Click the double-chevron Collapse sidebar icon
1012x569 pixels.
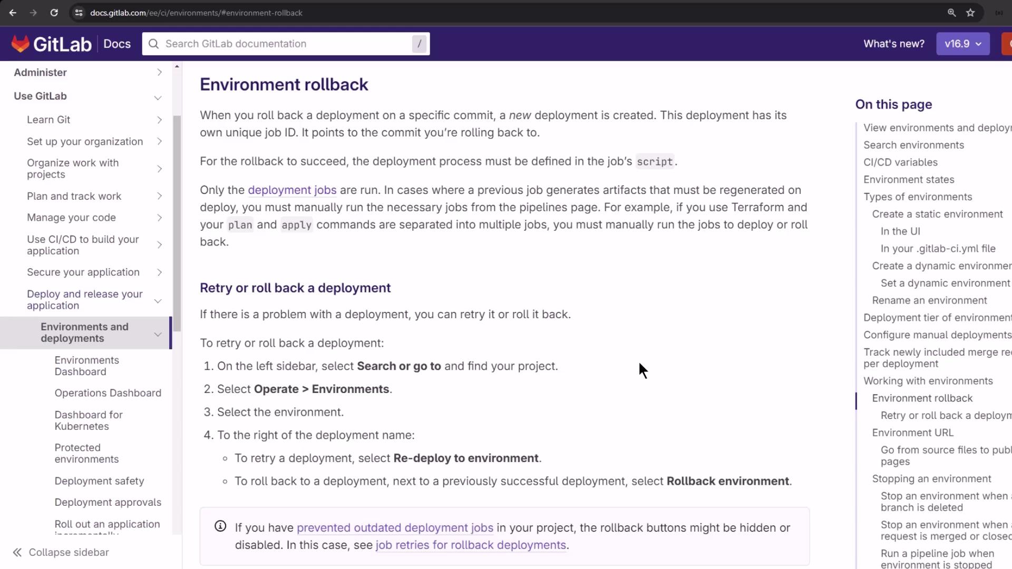click(x=17, y=552)
